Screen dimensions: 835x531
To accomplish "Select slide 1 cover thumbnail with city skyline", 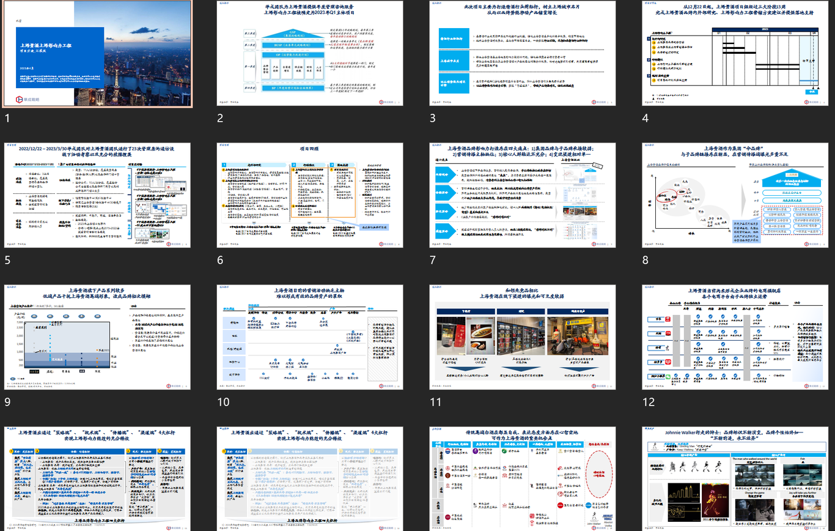I will pyautogui.click(x=98, y=54).
